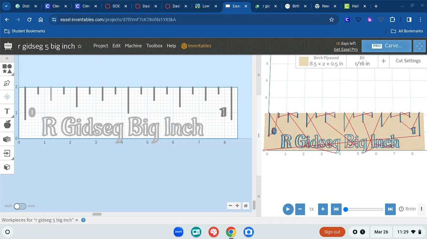Star the project r gidseg 5 big inch
Image resolution: width=427 pixels, height=239 pixels.
point(80,46)
